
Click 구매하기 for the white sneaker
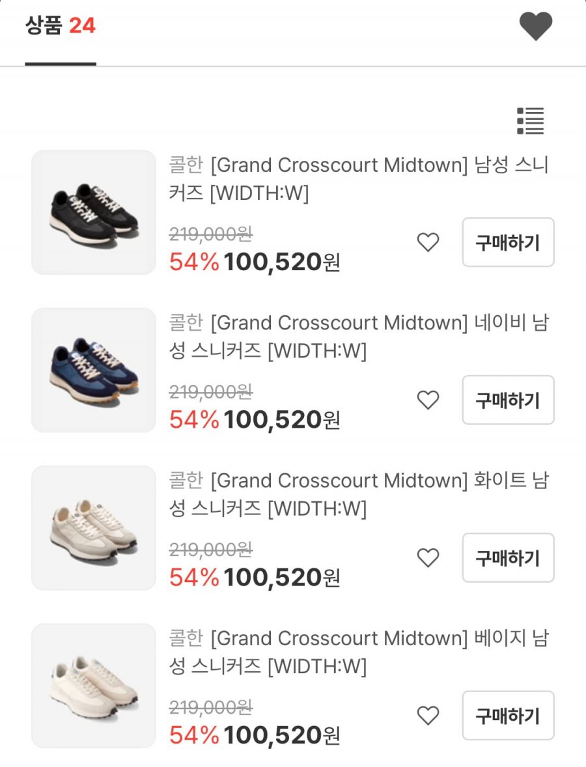(x=509, y=557)
